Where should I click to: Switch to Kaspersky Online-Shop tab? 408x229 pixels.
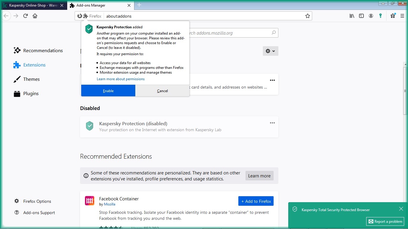click(x=33, y=5)
